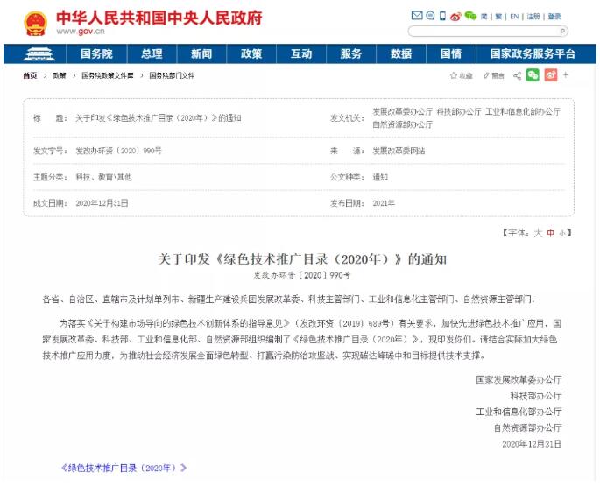Image resolution: width=600 pixels, height=501 pixels.
Task: Click the 注册 register link
Action: pyautogui.click(x=533, y=17)
